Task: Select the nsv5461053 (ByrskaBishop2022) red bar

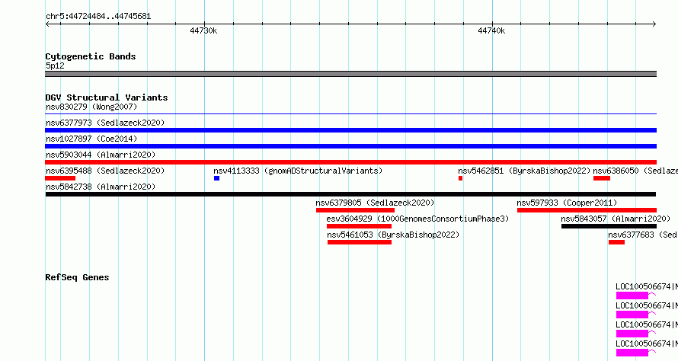Action: (360, 242)
